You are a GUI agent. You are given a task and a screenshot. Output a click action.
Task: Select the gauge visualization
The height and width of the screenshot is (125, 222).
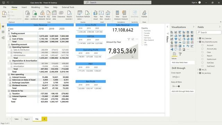coord(180,42)
